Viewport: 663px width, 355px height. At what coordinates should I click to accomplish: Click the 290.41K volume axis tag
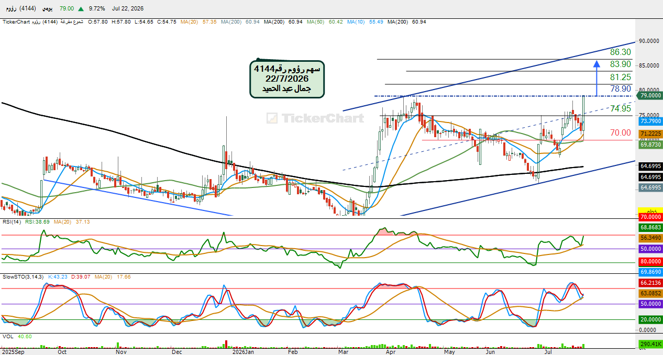coord(650,345)
